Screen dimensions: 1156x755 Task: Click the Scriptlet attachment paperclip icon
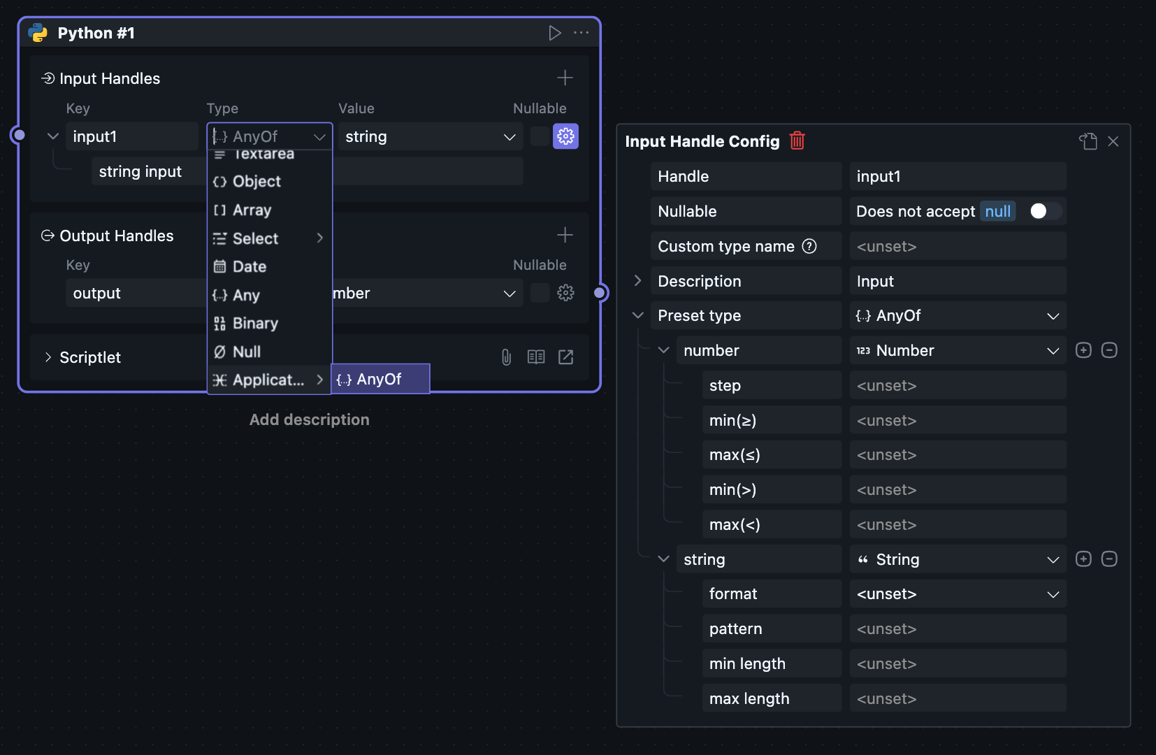506,357
